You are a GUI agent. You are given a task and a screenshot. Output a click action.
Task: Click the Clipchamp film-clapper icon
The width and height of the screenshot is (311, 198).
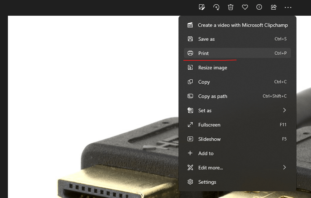coord(190,25)
